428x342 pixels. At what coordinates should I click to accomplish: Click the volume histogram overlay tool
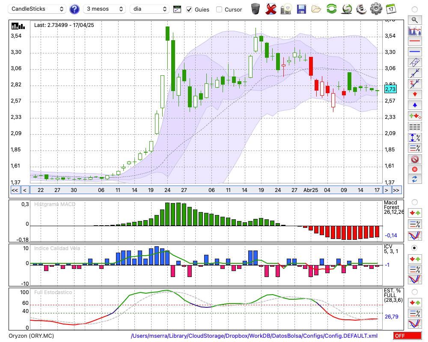[x=415, y=30]
